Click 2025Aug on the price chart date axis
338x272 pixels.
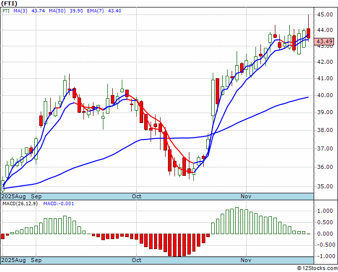tap(13, 196)
